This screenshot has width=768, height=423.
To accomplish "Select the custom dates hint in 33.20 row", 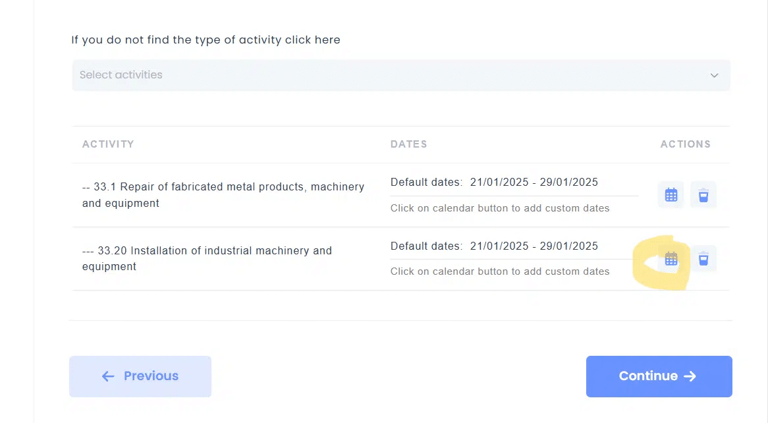I will [500, 271].
